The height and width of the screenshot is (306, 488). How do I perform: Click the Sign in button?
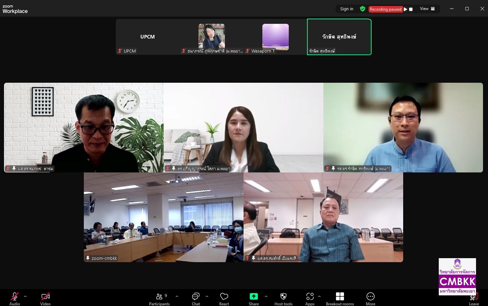[x=347, y=9]
